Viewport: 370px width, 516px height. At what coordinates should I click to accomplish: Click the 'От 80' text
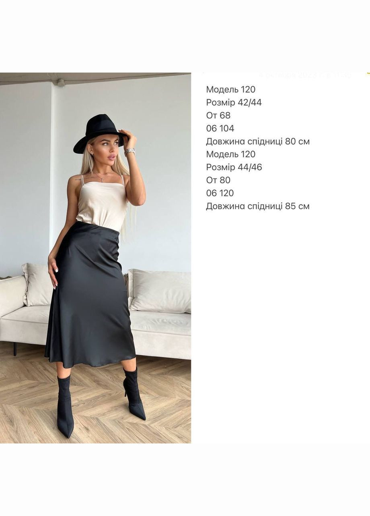[218, 180]
